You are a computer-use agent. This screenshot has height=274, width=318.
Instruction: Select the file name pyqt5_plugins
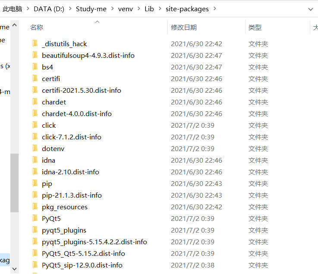pyautogui.click(x=64, y=230)
